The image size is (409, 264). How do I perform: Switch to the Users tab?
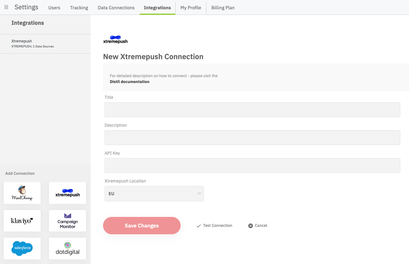[54, 8]
